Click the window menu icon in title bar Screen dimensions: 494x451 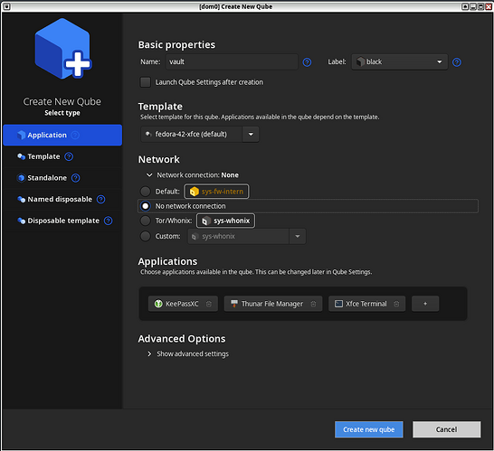[x=6, y=6]
